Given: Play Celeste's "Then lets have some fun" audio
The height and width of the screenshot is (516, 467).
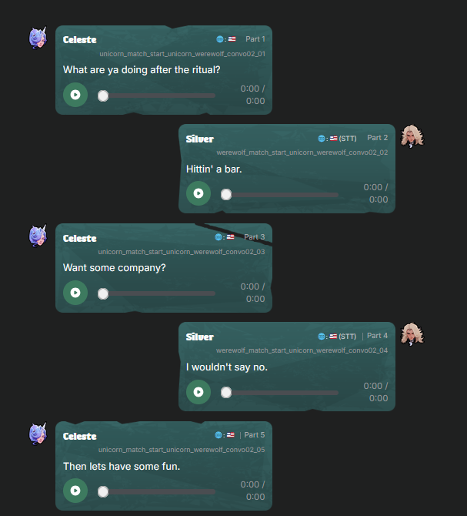Looking at the screenshot, I should pyautogui.click(x=75, y=491).
